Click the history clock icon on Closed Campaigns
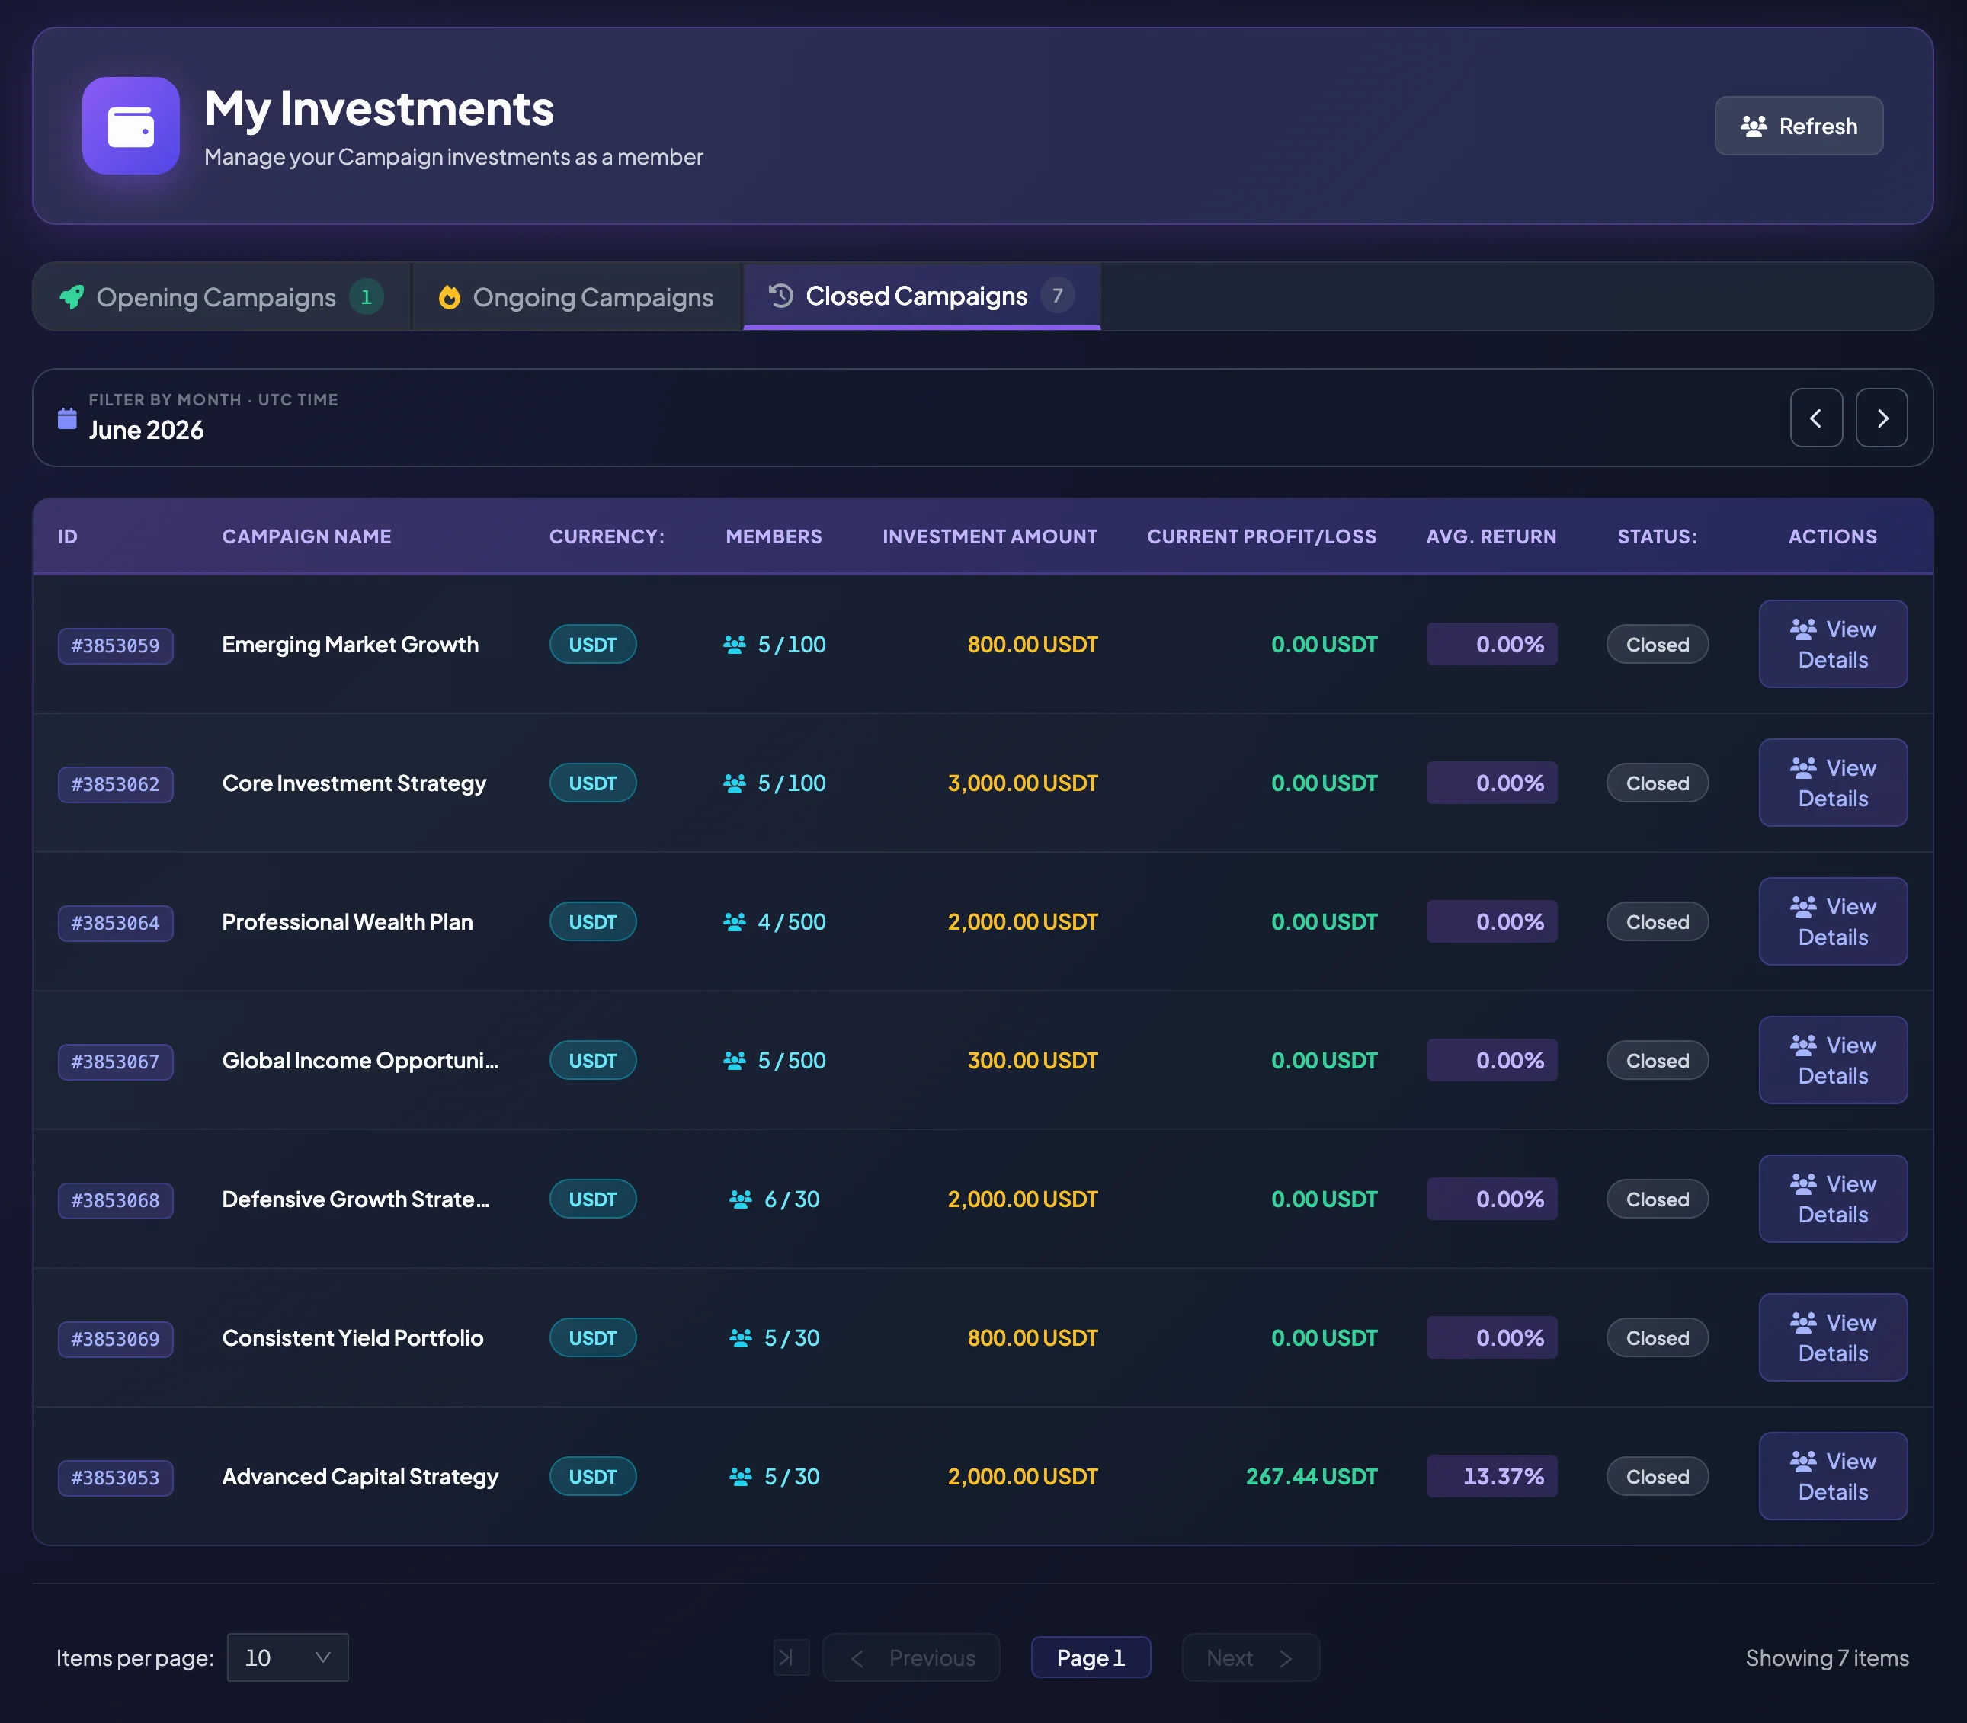This screenshot has width=1967, height=1723. tap(782, 296)
